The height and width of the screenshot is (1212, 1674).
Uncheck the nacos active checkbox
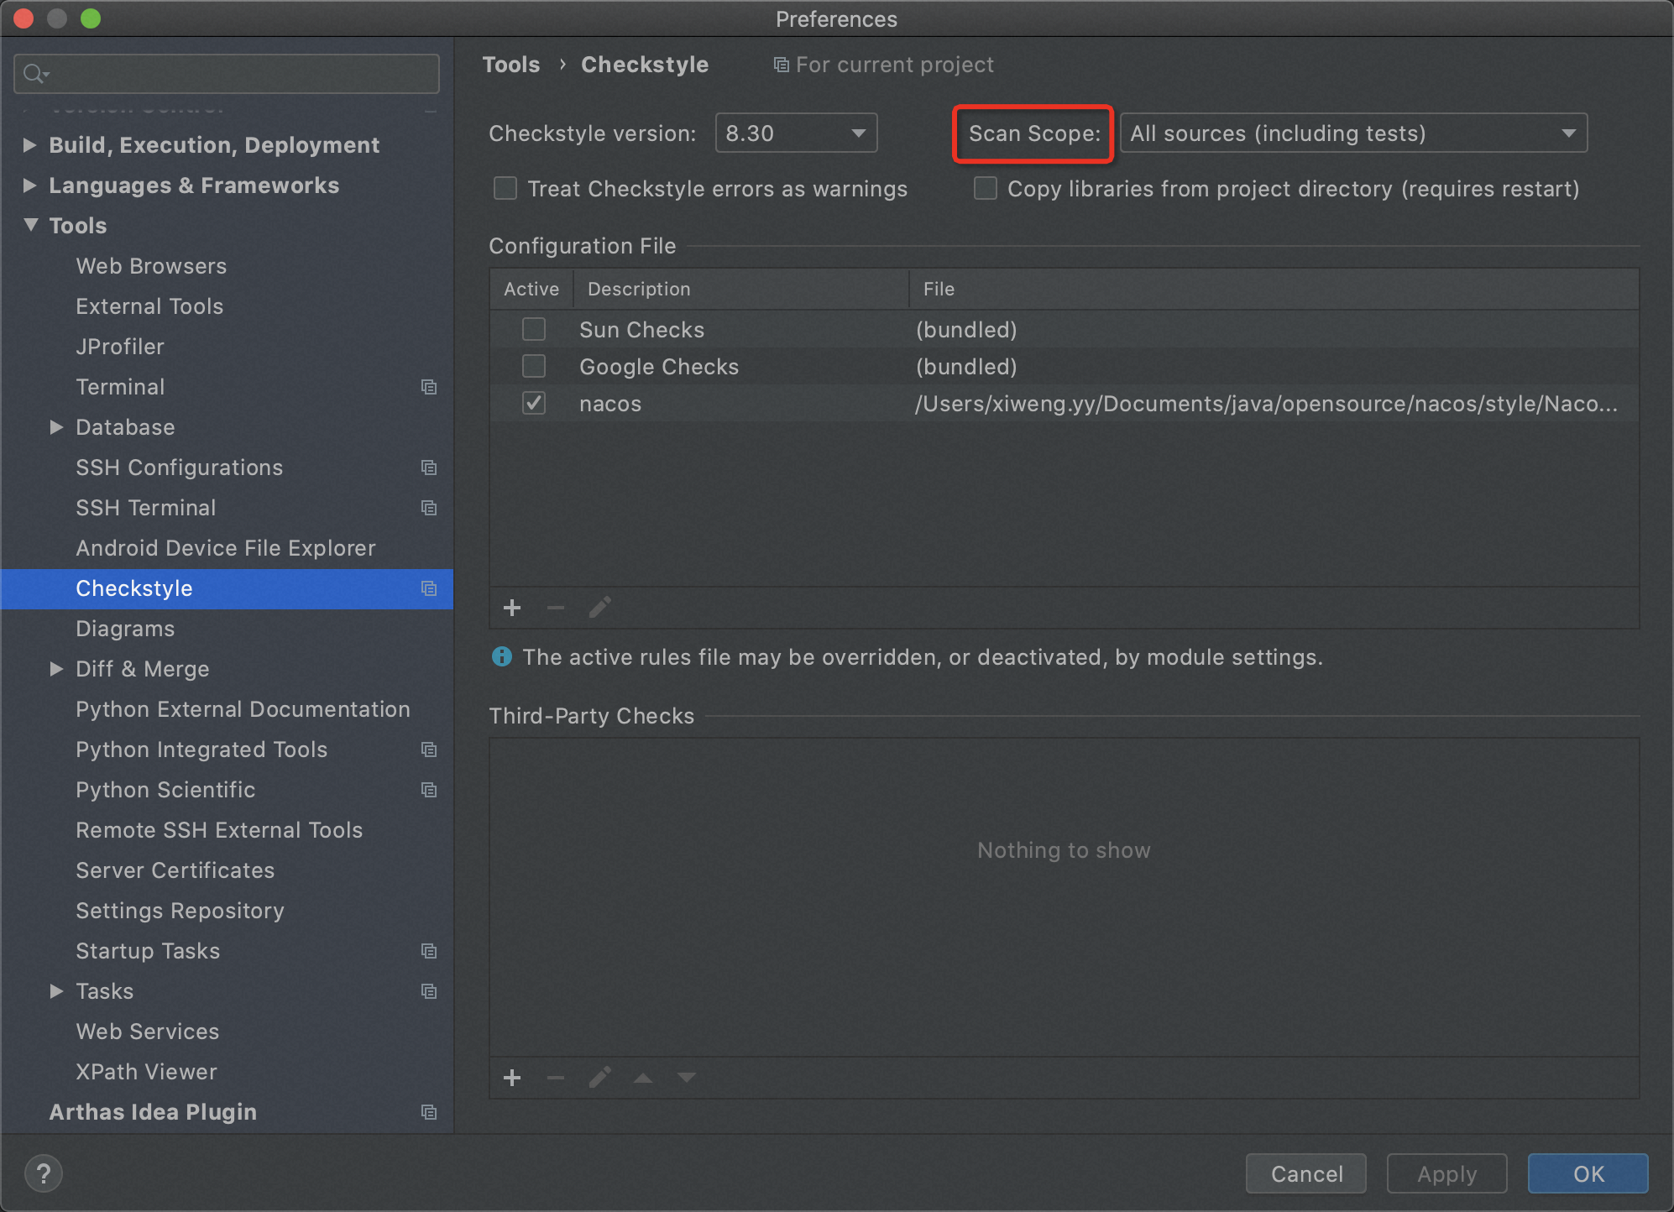coord(534,403)
